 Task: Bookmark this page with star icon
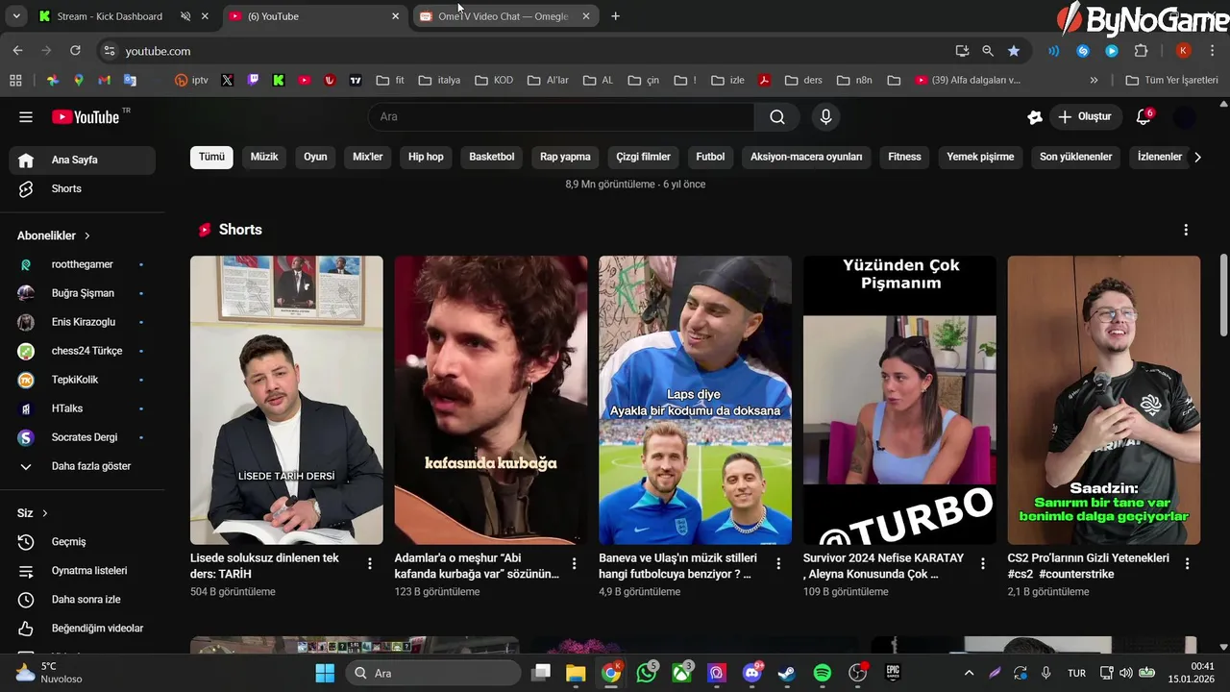(1014, 51)
